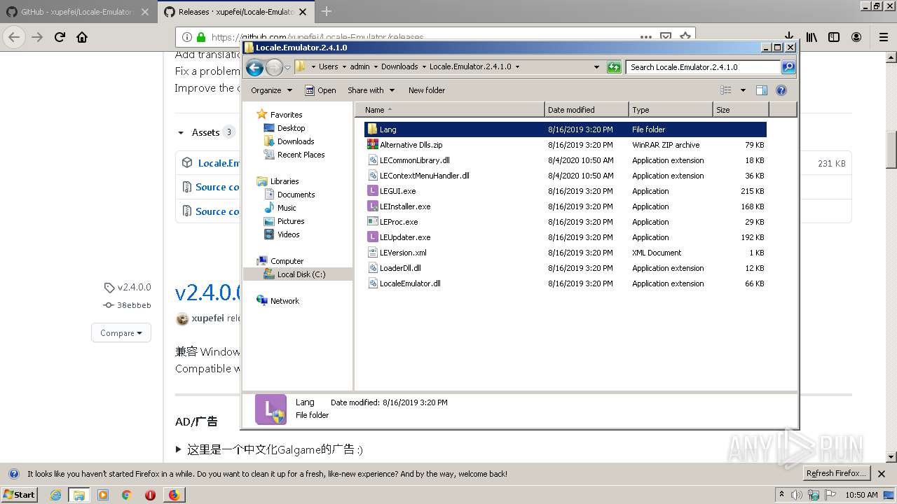Click the Search Locale.Emulator.2.4.1.0 input field
This screenshot has width=897, height=504.
point(703,67)
